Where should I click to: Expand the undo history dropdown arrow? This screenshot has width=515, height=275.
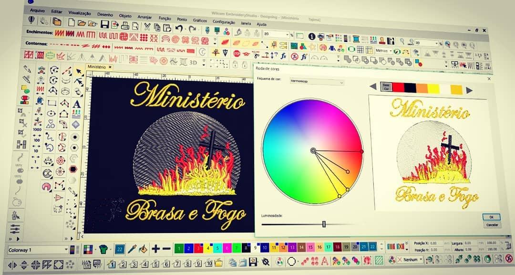(x=185, y=29)
